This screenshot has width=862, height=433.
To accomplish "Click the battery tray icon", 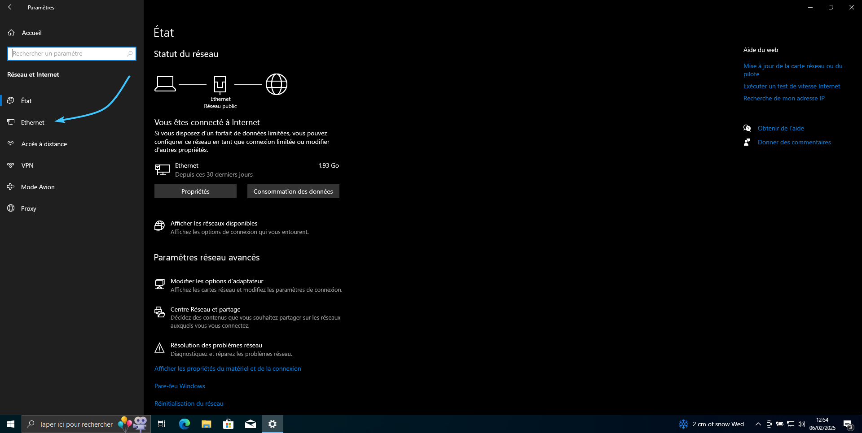I will click(780, 424).
